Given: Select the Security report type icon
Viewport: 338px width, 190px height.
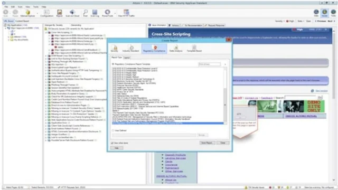Looking at the screenshot, I should (x=115, y=49).
